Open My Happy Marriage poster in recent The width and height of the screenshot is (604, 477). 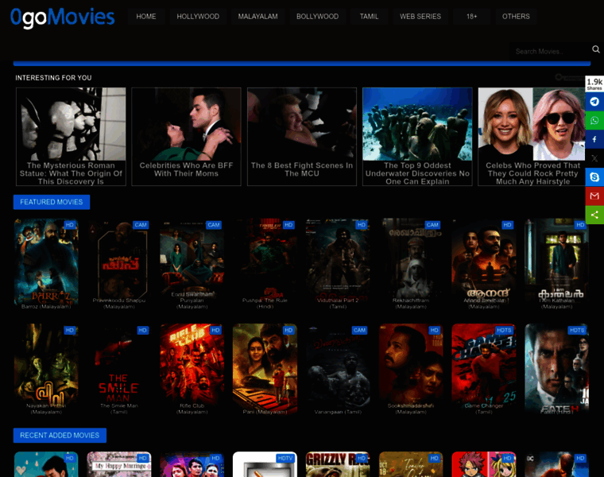(119, 464)
